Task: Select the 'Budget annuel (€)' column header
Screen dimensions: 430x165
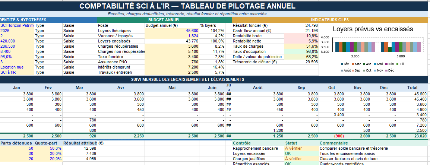Action: (x=172, y=25)
